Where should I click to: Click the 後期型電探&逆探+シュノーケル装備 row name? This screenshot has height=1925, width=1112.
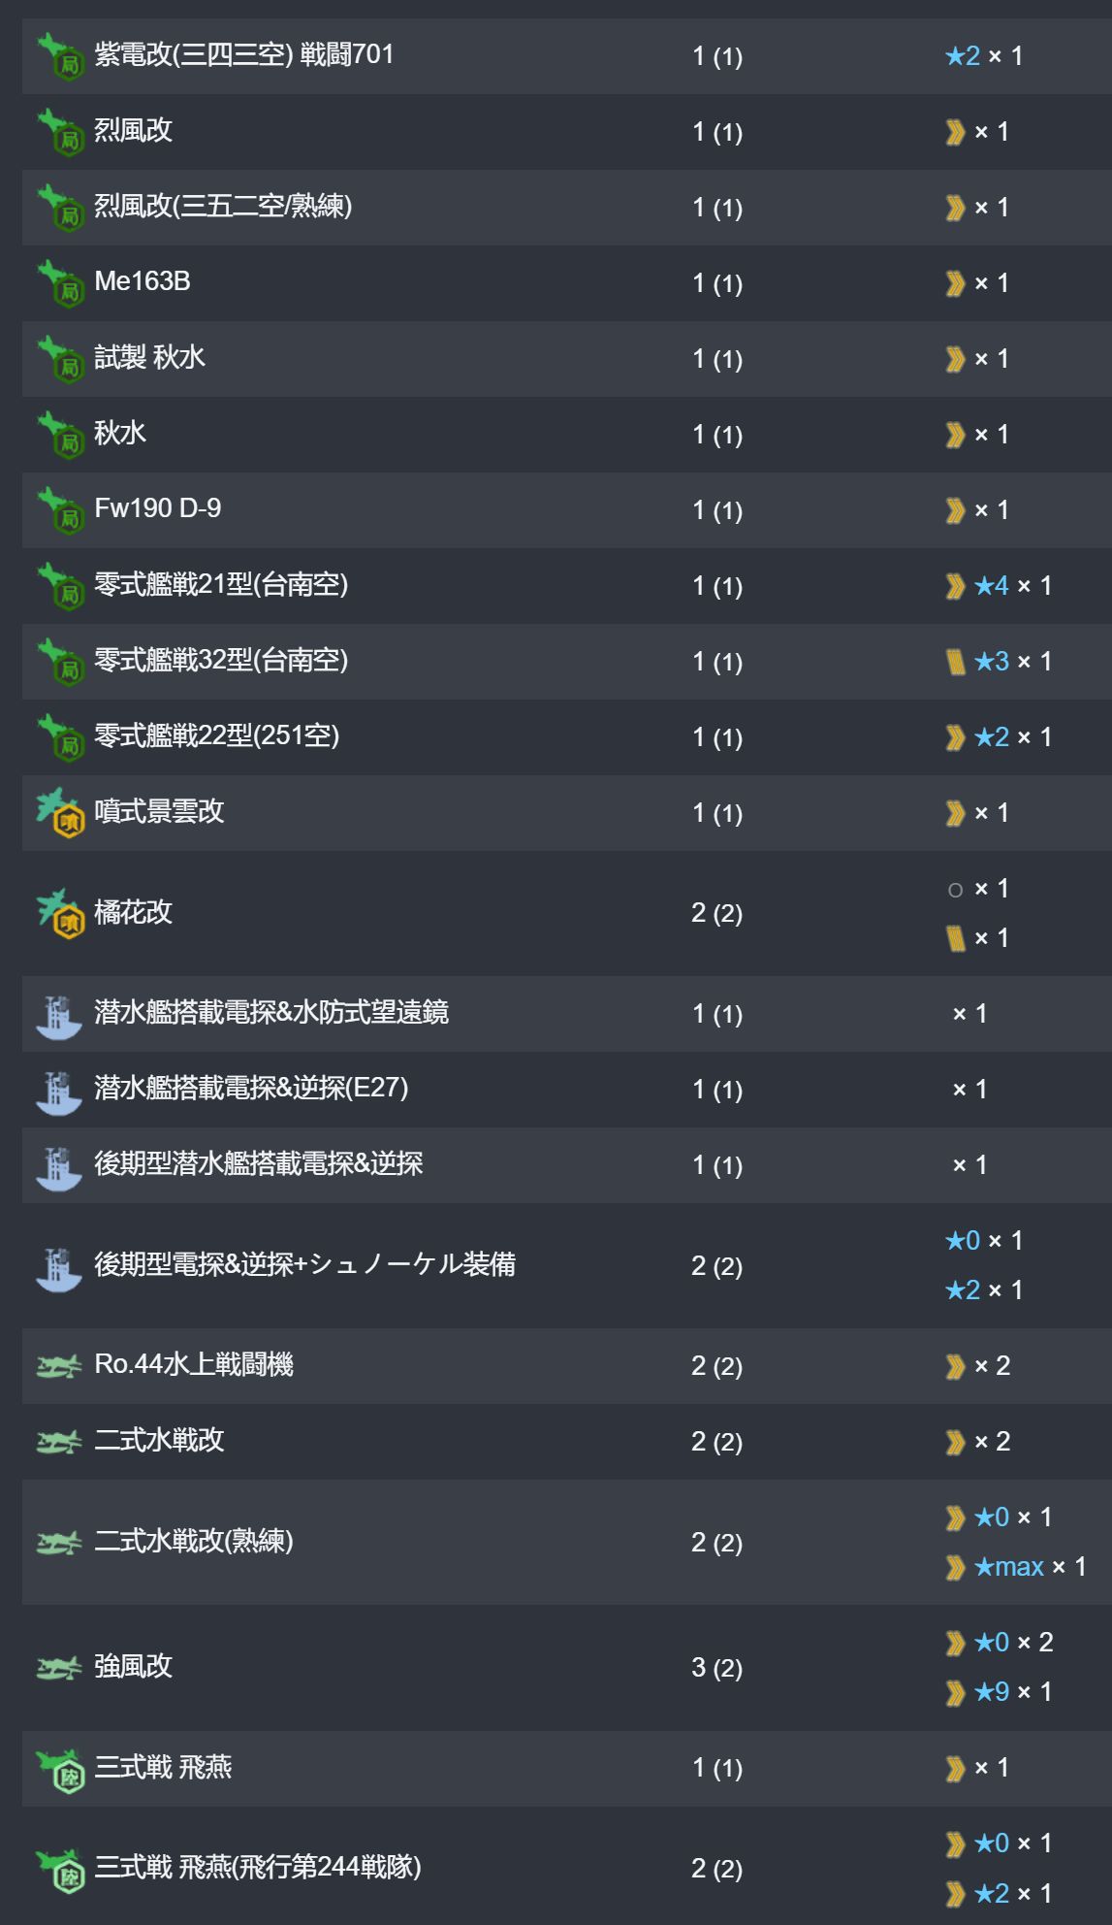(x=304, y=1264)
